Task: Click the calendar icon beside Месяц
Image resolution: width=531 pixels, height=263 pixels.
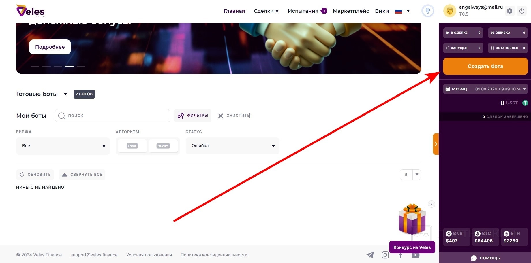Action: pyautogui.click(x=448, y=89)
